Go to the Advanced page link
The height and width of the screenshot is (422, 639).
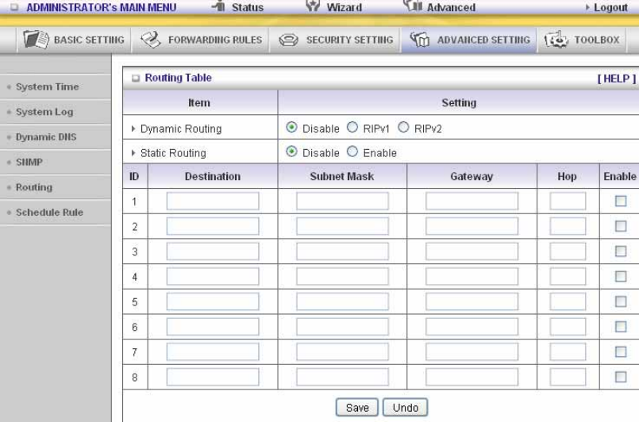[x=451, y=7]
